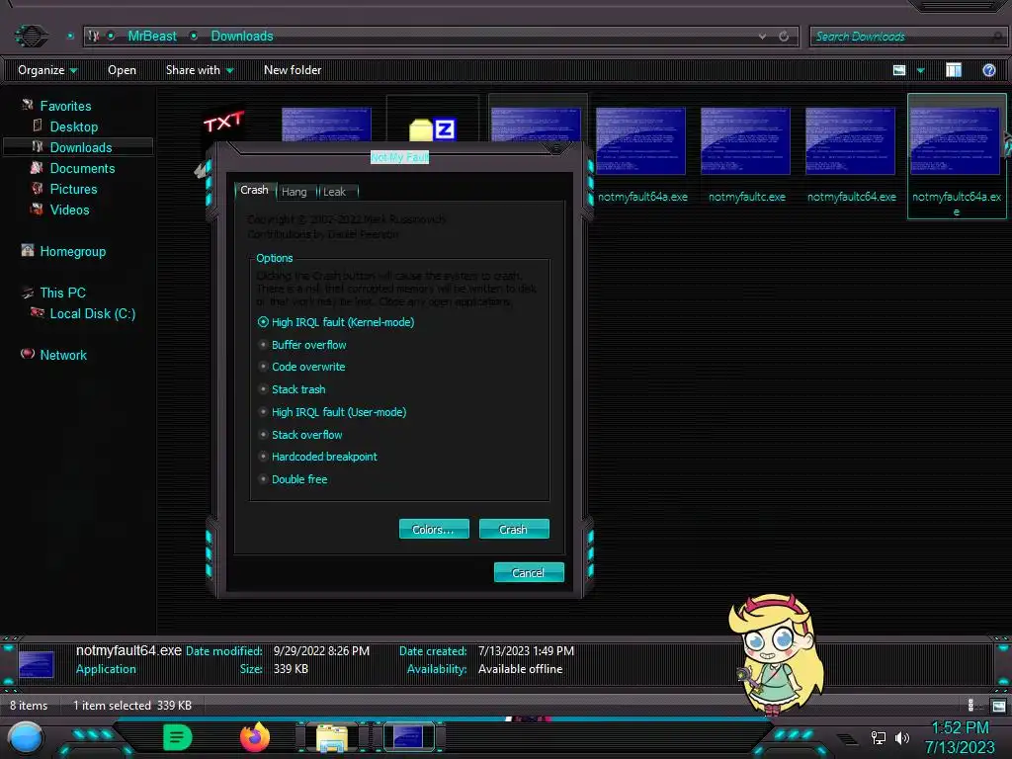Click the back navigation button
Screen dimensions: 1012x759
[x=31, y=36]
